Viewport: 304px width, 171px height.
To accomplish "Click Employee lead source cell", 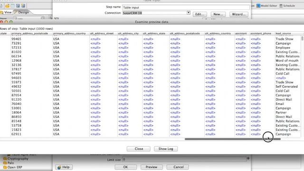I will click(283, 47).
